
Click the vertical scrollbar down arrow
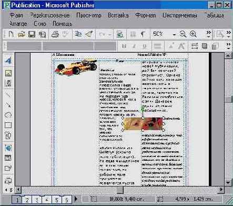[228, 182]
